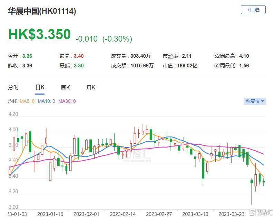The image size is (275, 218).
Task: Click the 成交额 value 1015.69万
Action: pyautogui.click(x=142, y=66)
